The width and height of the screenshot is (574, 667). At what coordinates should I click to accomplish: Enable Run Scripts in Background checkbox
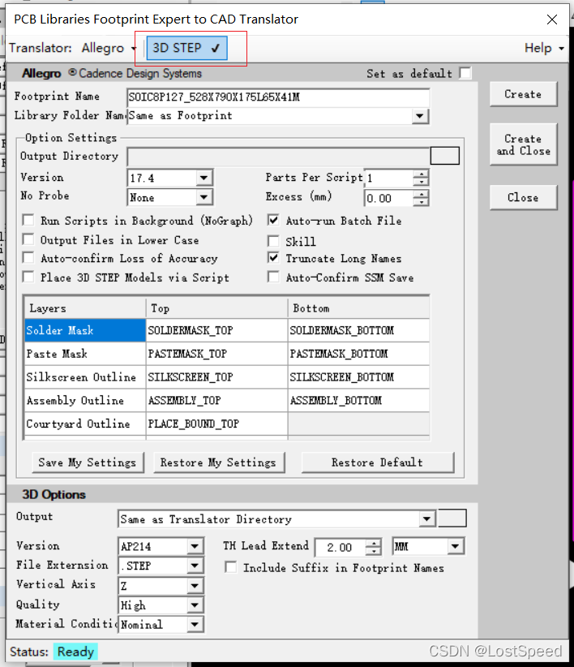coord(28,221)
